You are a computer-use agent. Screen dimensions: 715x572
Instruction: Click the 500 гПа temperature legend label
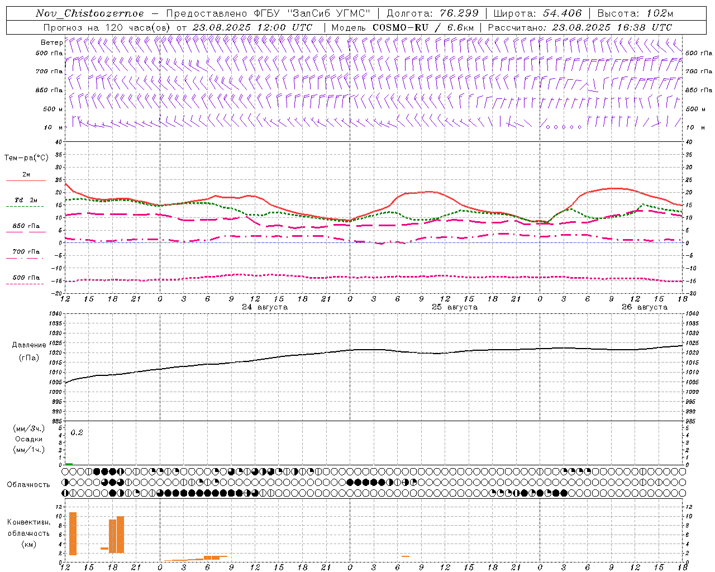coord(26,278)
